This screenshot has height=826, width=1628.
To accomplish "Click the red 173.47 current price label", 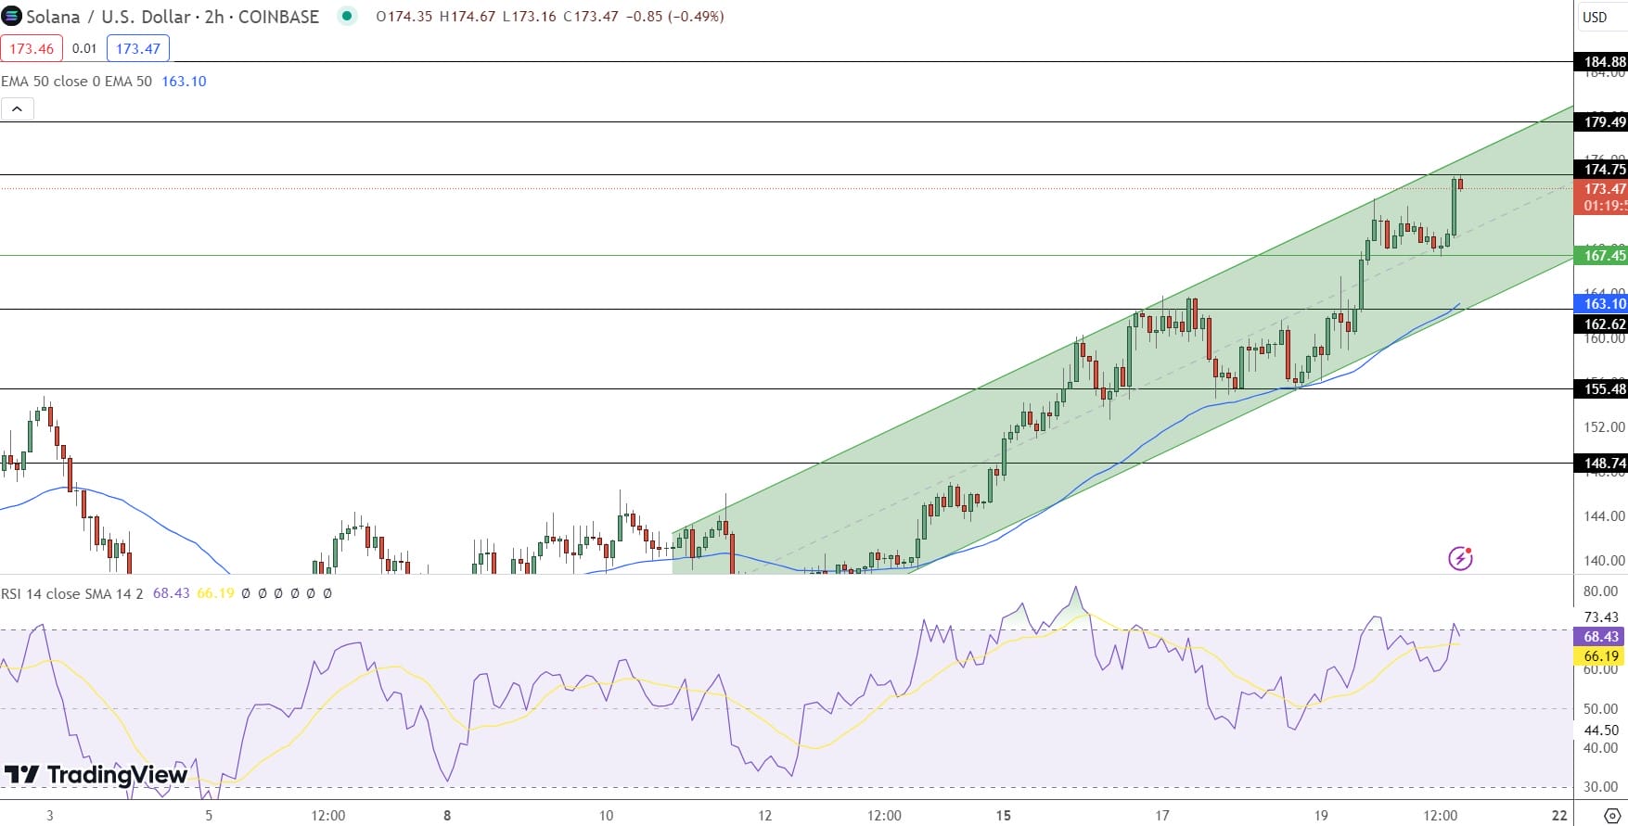I will 1601,189.
